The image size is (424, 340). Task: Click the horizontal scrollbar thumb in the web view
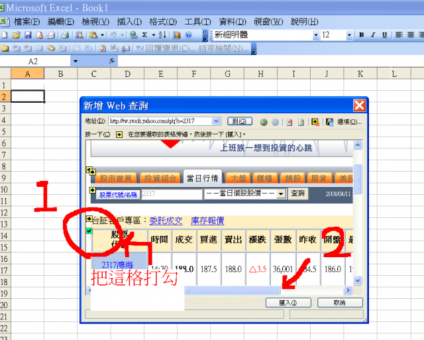point(232,290)
